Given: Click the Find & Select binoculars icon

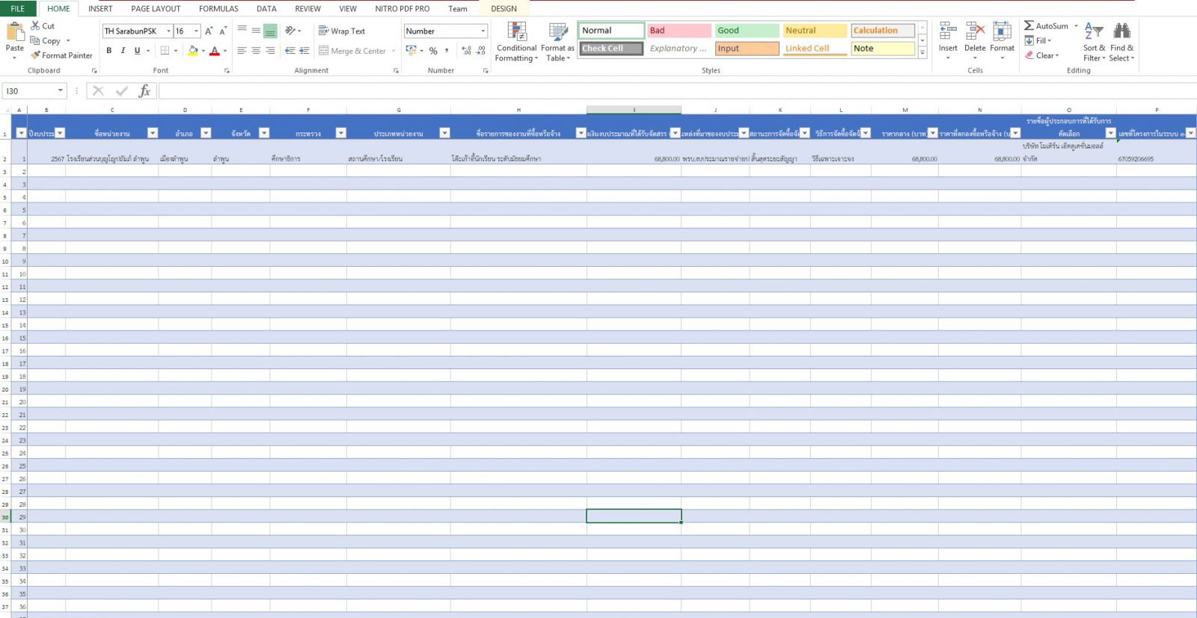Looking at the screenshot, I should point(1121,31).
